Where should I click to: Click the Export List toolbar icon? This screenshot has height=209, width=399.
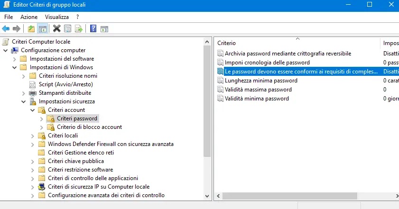78,28
